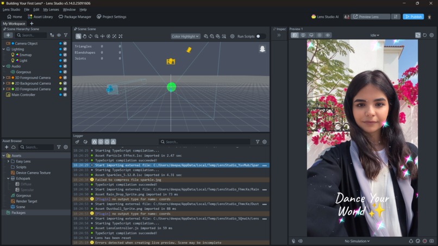The image size is (438, 246).
Task: Open Project Settings
Action: [x=111, y=17]
